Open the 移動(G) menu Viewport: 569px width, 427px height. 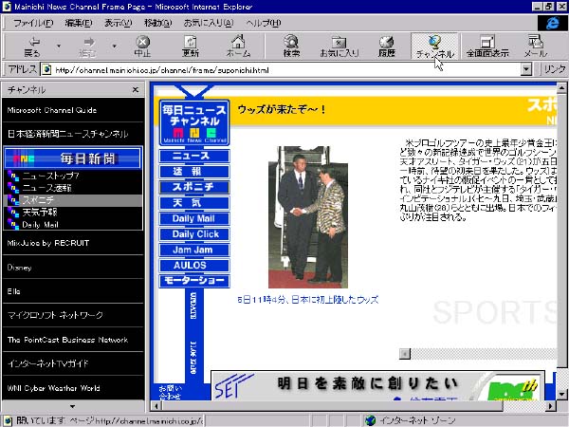[157, 23]
